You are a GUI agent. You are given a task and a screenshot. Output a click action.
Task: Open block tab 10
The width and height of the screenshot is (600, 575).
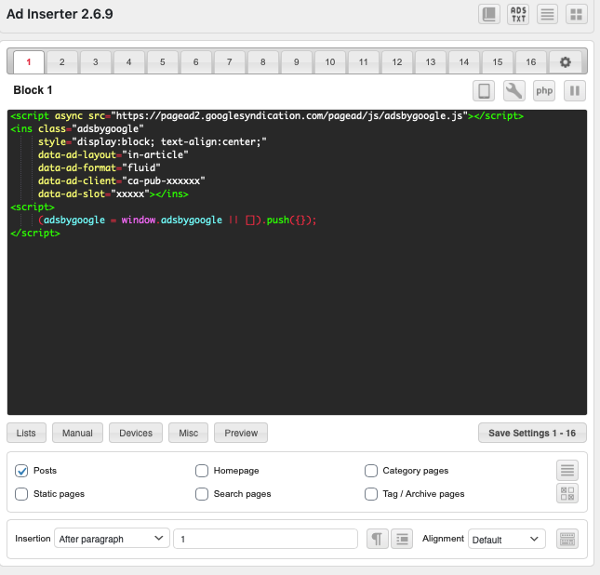[330, 62]
